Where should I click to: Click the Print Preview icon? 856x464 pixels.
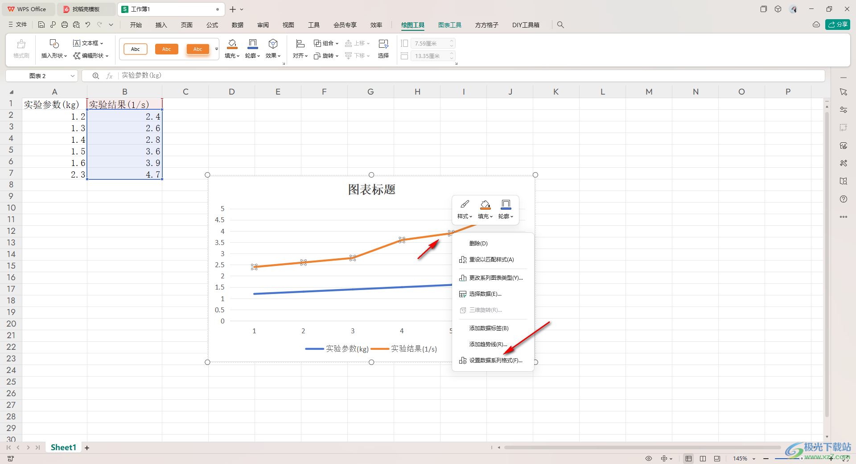pos(76,25)
